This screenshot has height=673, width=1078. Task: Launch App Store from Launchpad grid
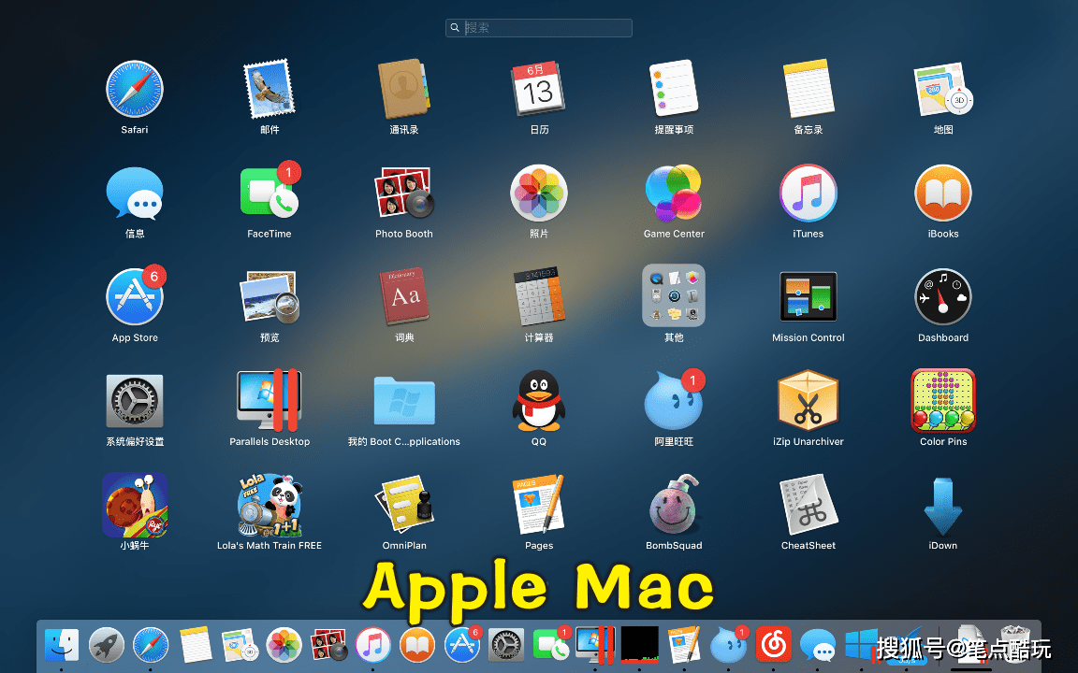(x=135, y=296)
